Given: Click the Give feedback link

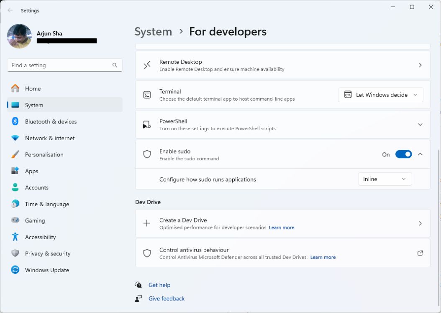Looking at the screenshot, I should (166, 298).
